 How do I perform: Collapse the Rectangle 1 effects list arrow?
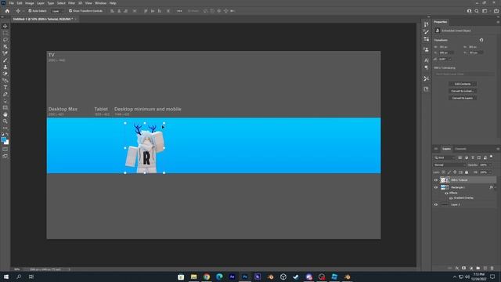coord(496,187)
